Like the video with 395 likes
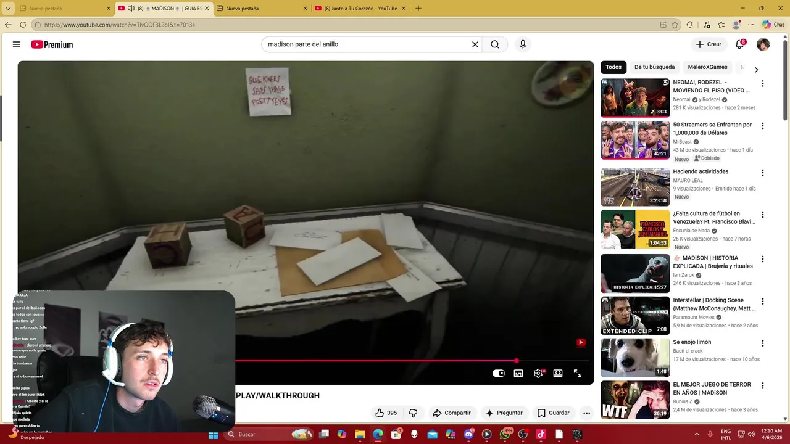Screen dimensions: 790x444 coord(386,413)
